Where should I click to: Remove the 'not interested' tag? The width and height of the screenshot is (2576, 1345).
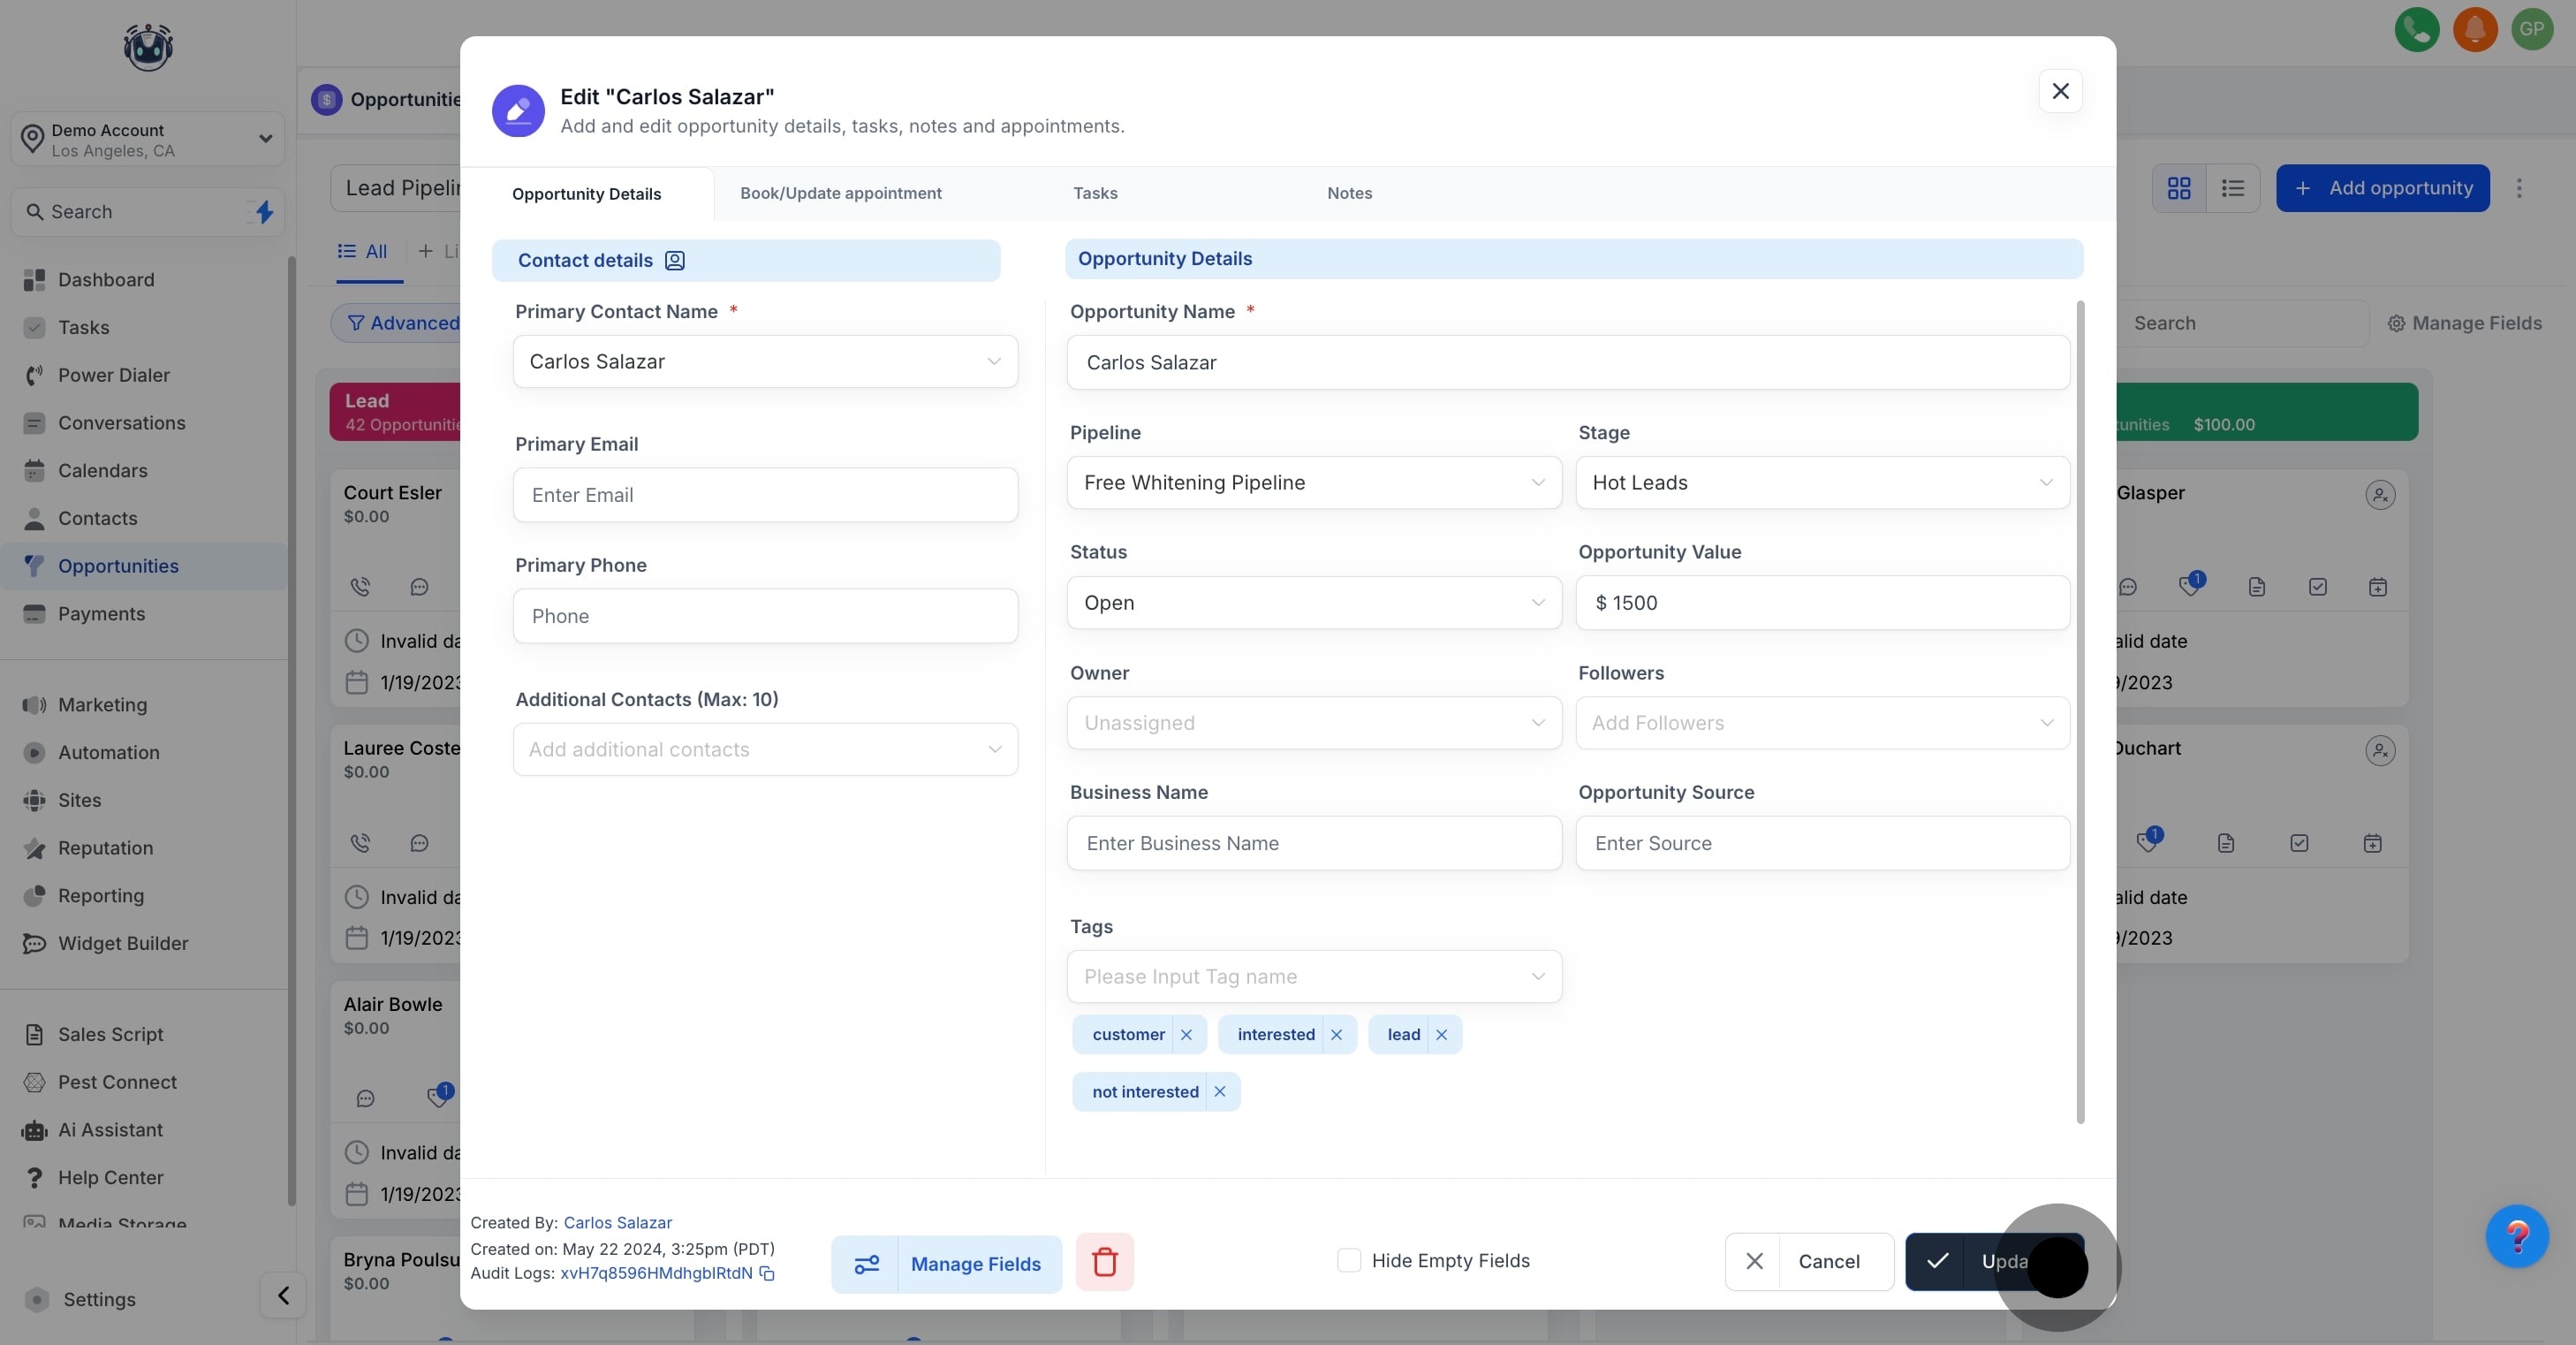1219,1091
